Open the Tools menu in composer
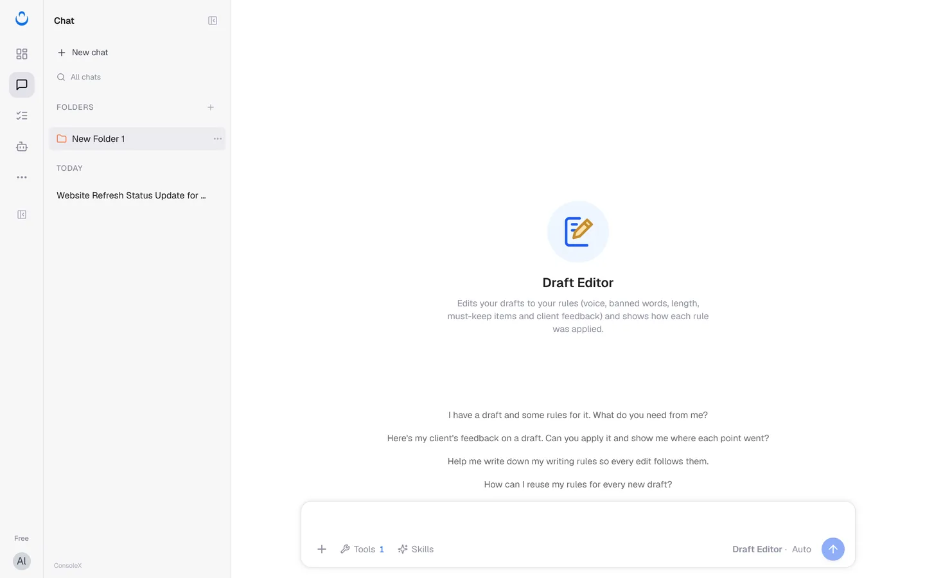The image size is (925, 578). (362, 549)
